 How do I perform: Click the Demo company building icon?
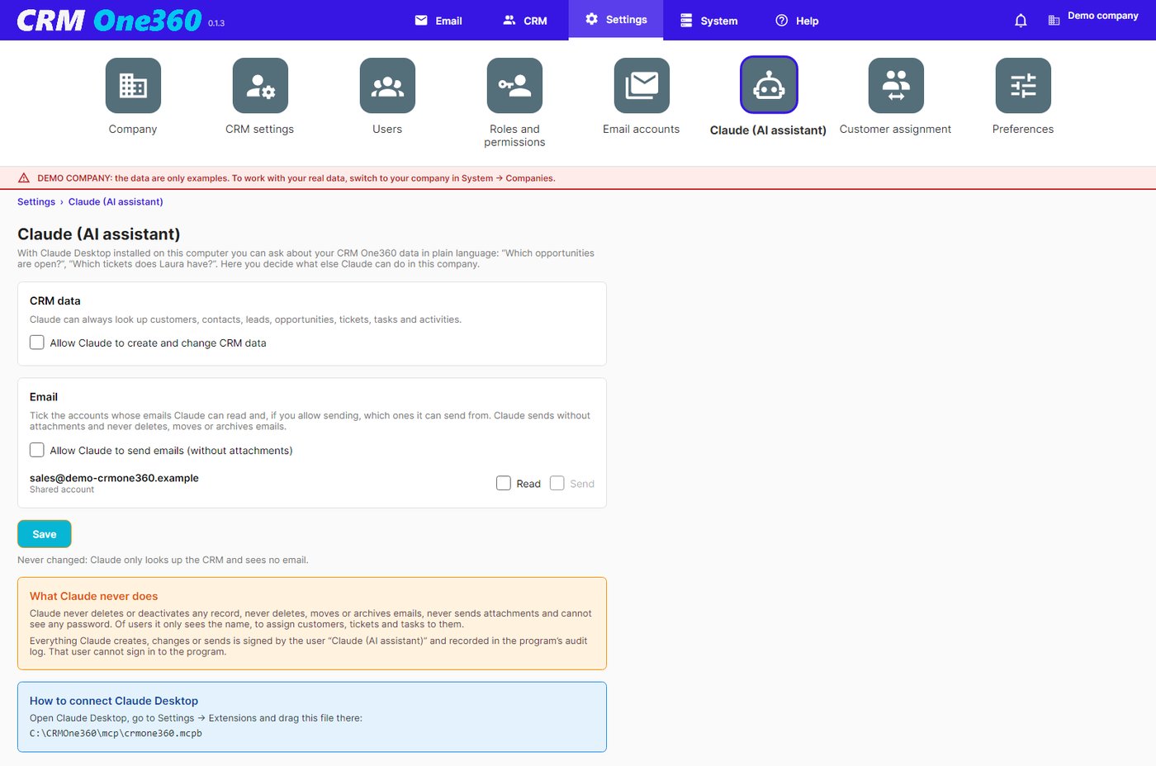point(1054,21)
